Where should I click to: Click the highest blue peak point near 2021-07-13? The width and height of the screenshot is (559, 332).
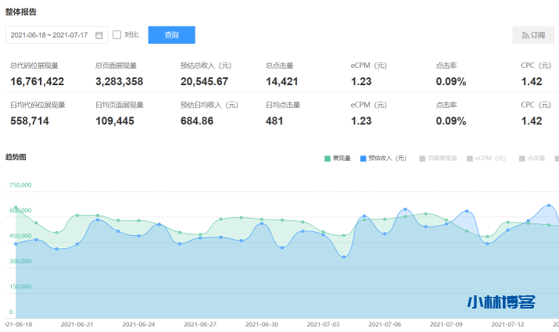[x=549, y=205]
